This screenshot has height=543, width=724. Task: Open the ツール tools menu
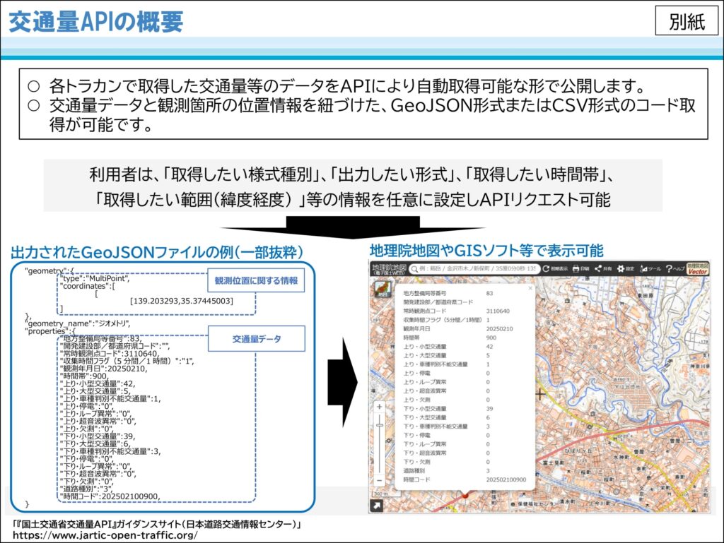650,269
